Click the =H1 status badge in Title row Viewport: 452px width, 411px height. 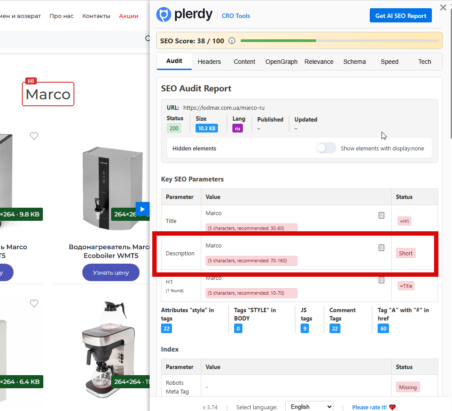click(404, 221)
